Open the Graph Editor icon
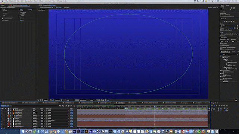The image size is (239, 134). click(x=74, y=106)
